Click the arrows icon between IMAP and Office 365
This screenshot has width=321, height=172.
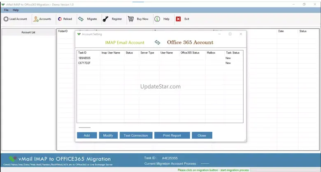coord(158,42)
